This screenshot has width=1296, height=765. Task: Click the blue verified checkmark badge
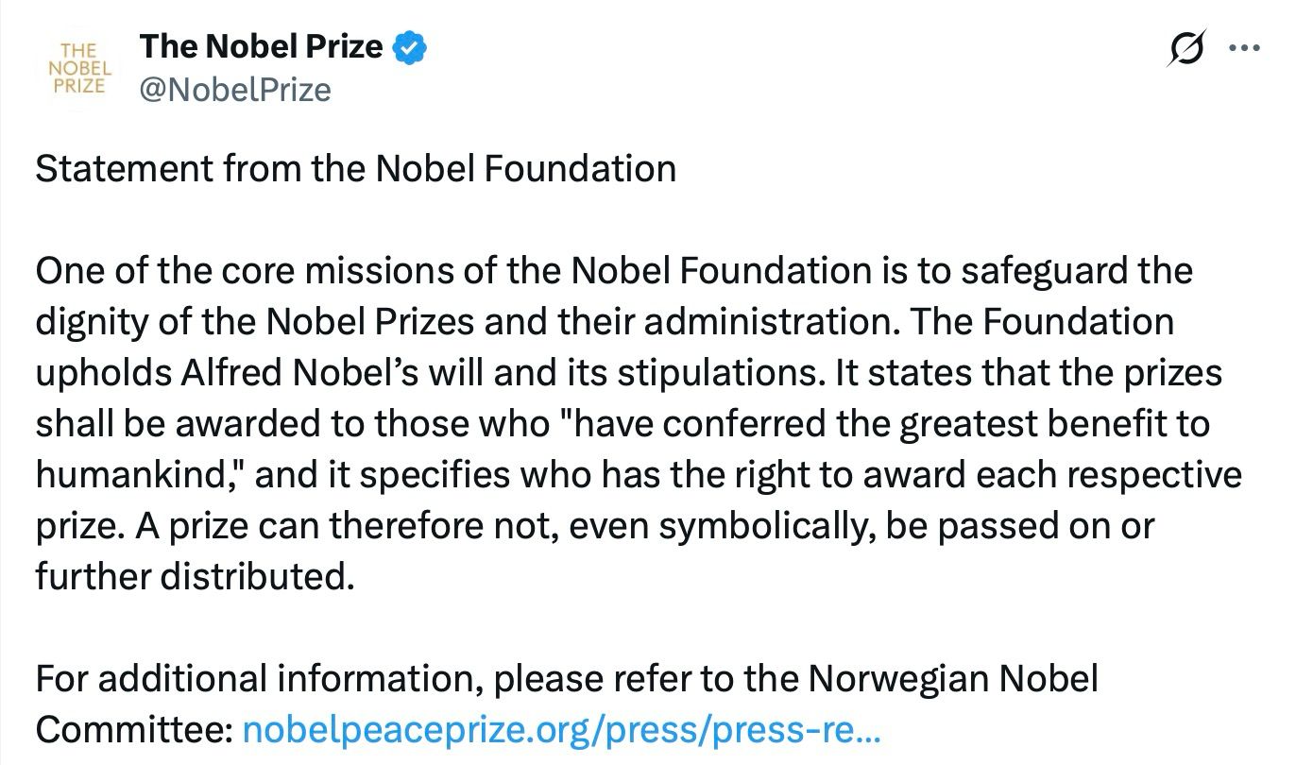click(411, 47)
